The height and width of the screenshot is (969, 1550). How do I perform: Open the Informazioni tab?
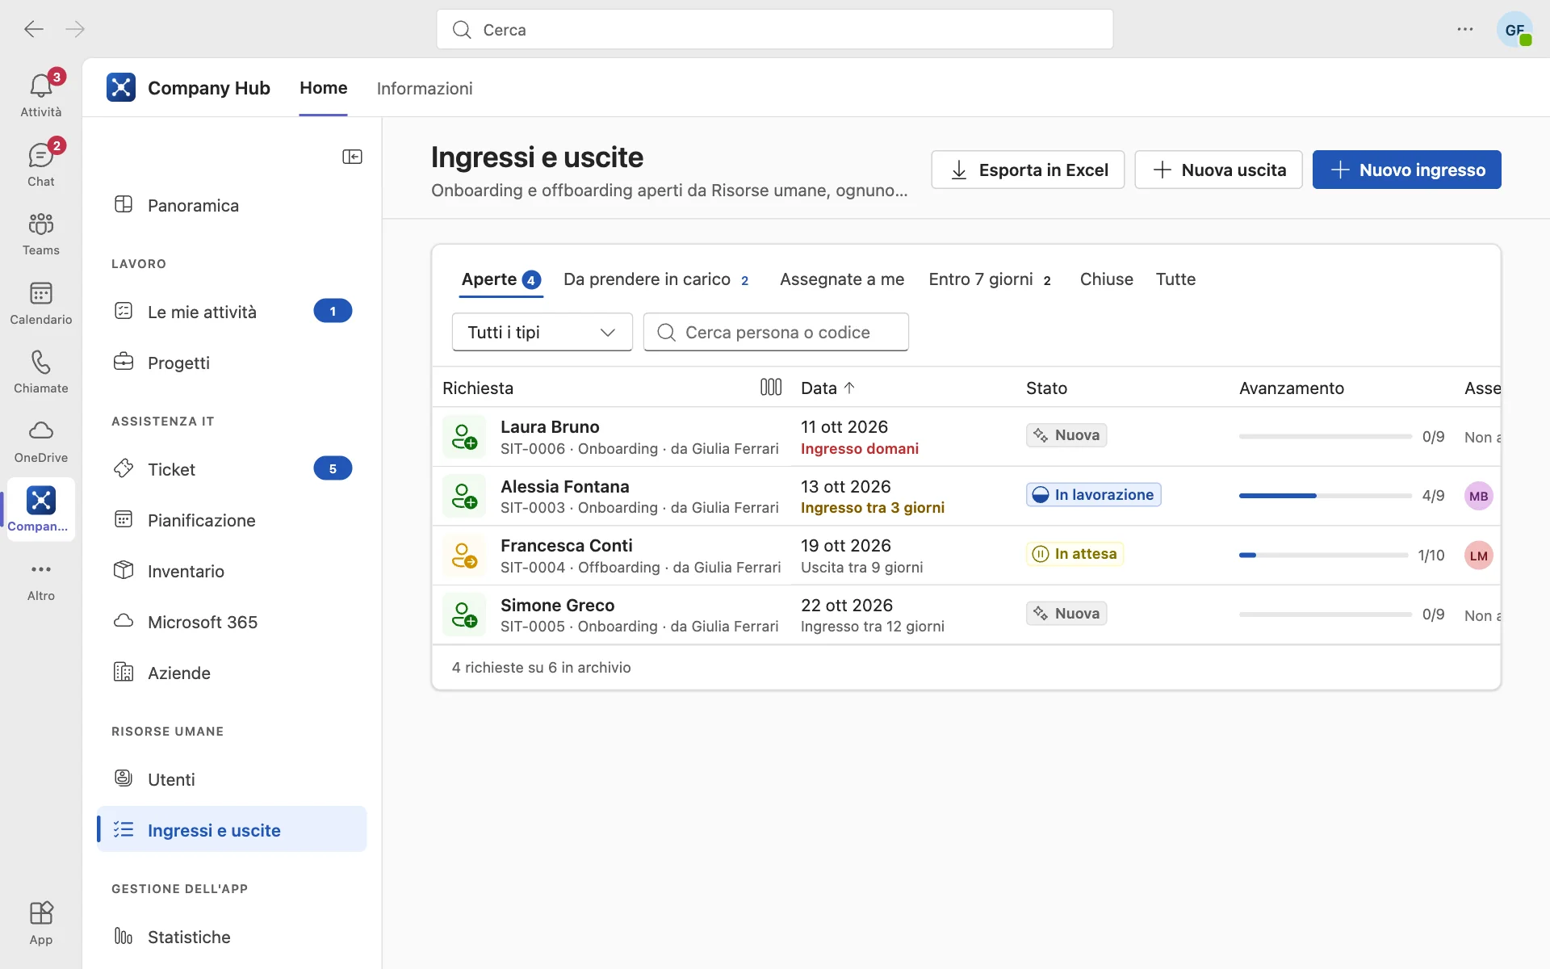tap(425, 88)
